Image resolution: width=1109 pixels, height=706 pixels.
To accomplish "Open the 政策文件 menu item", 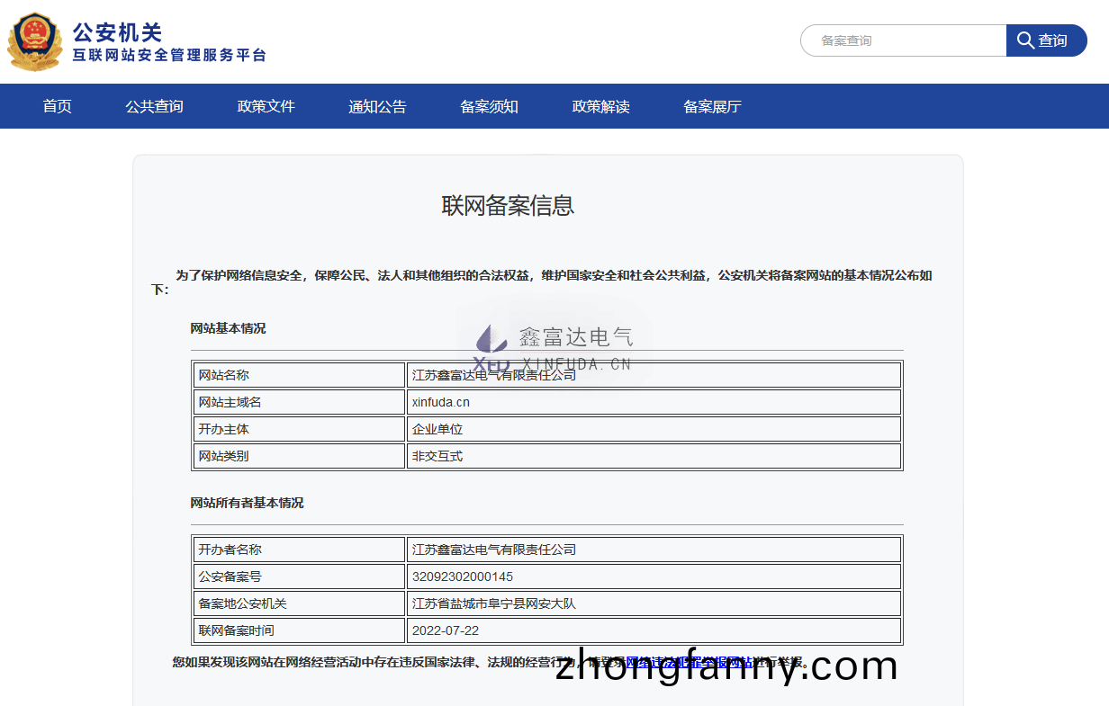I will click(x=266, y=106).
